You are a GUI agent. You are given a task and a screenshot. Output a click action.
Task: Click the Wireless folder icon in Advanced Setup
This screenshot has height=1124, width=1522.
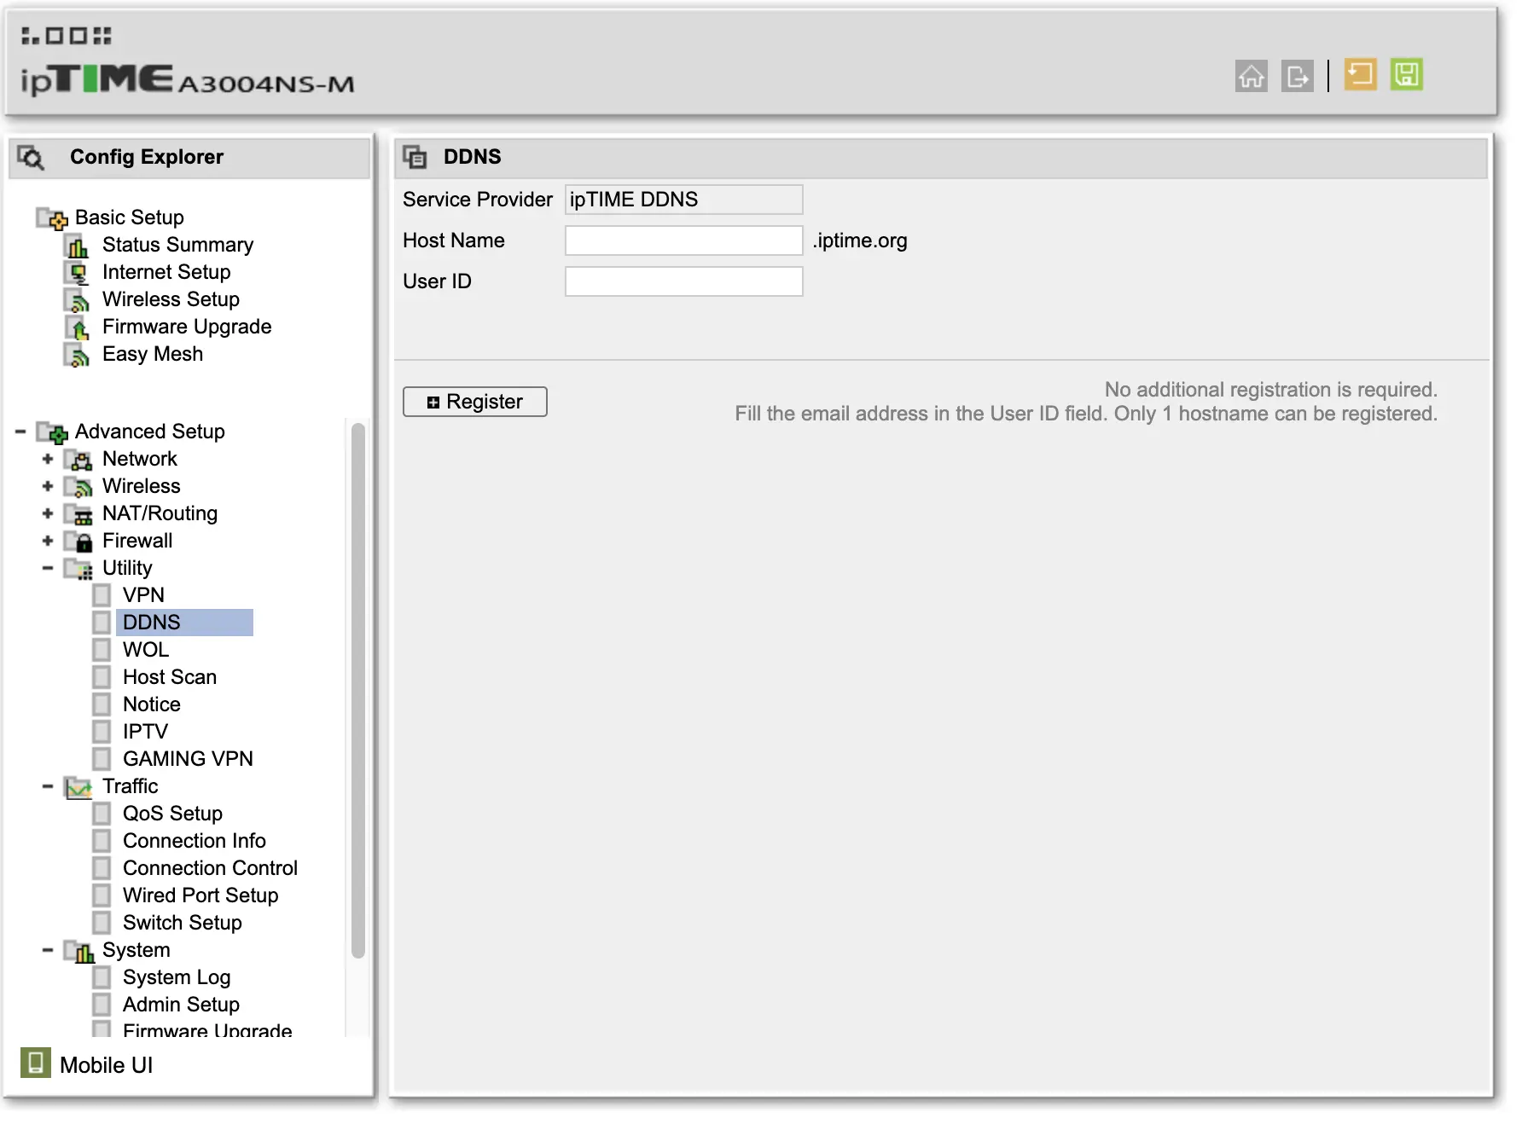pos(78,487)
